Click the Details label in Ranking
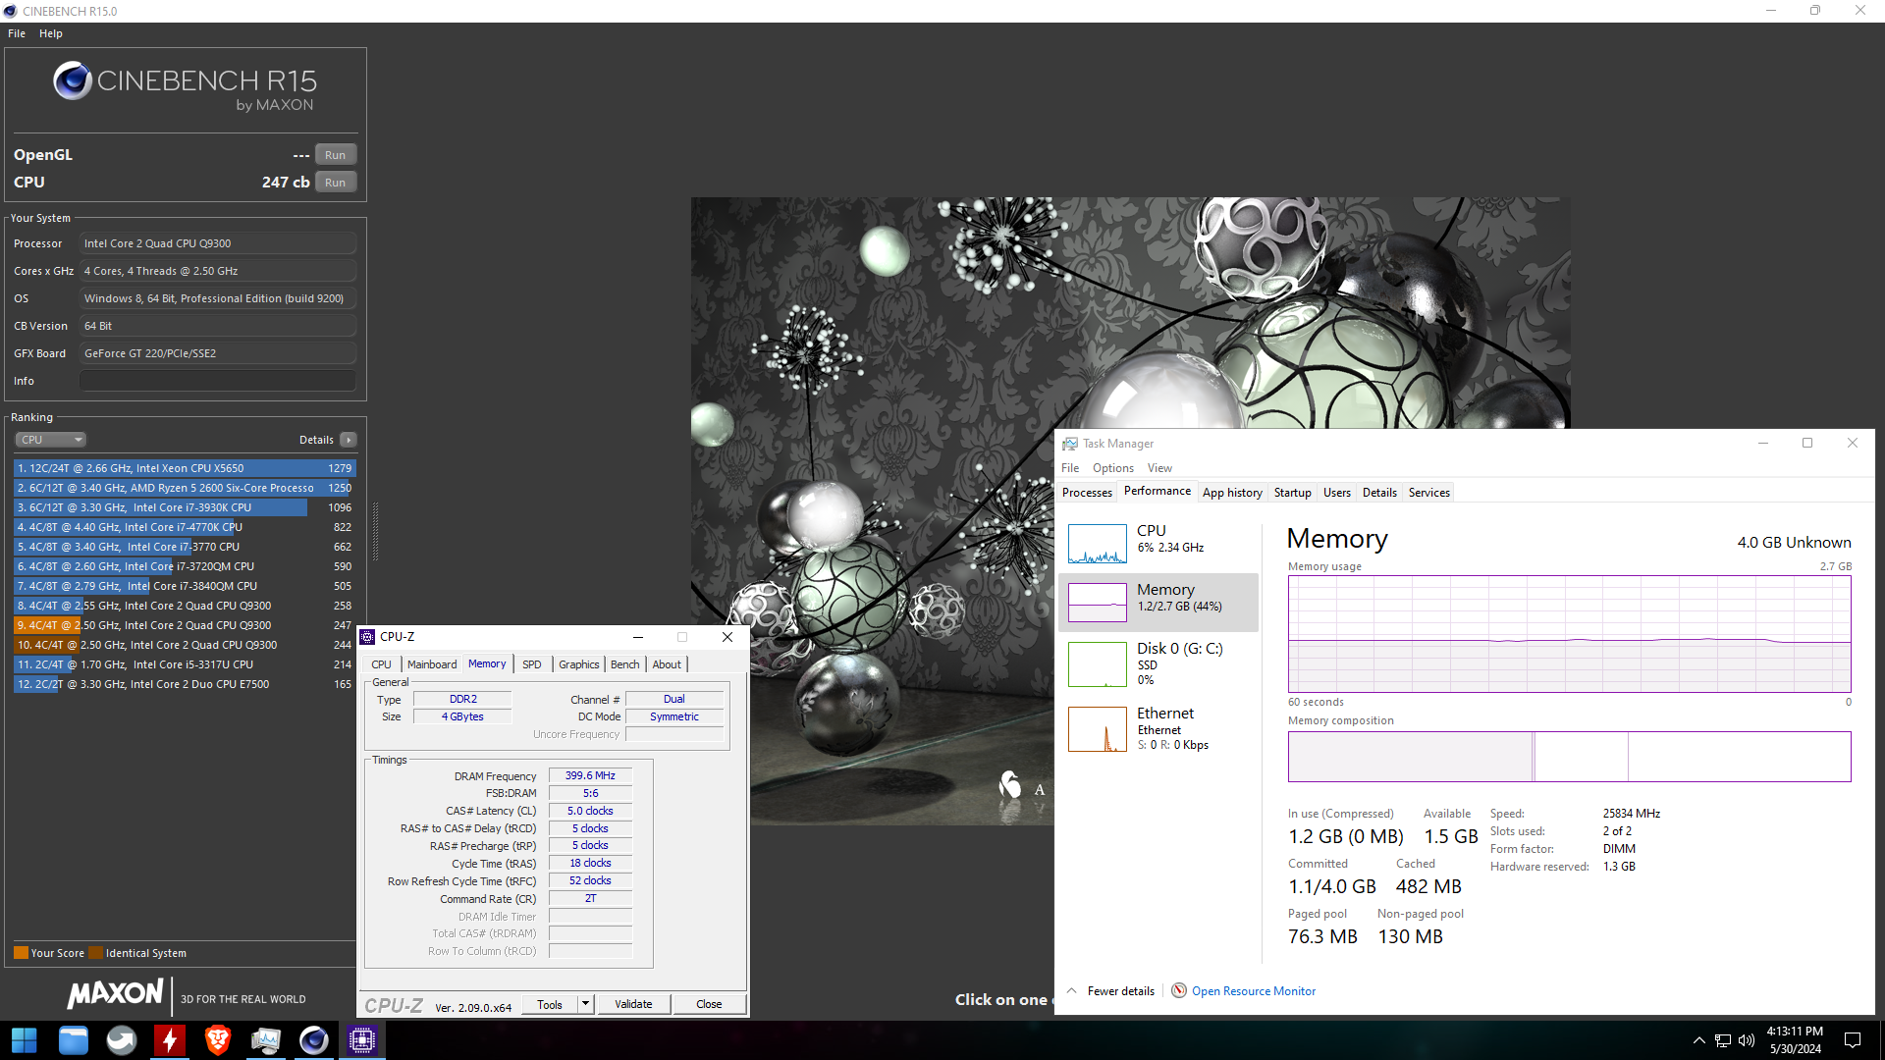The height and width of the screenshot is (1060, 1885). coord(316,440)
